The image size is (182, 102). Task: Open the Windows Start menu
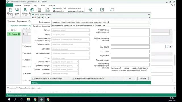(x=9, y=99)
